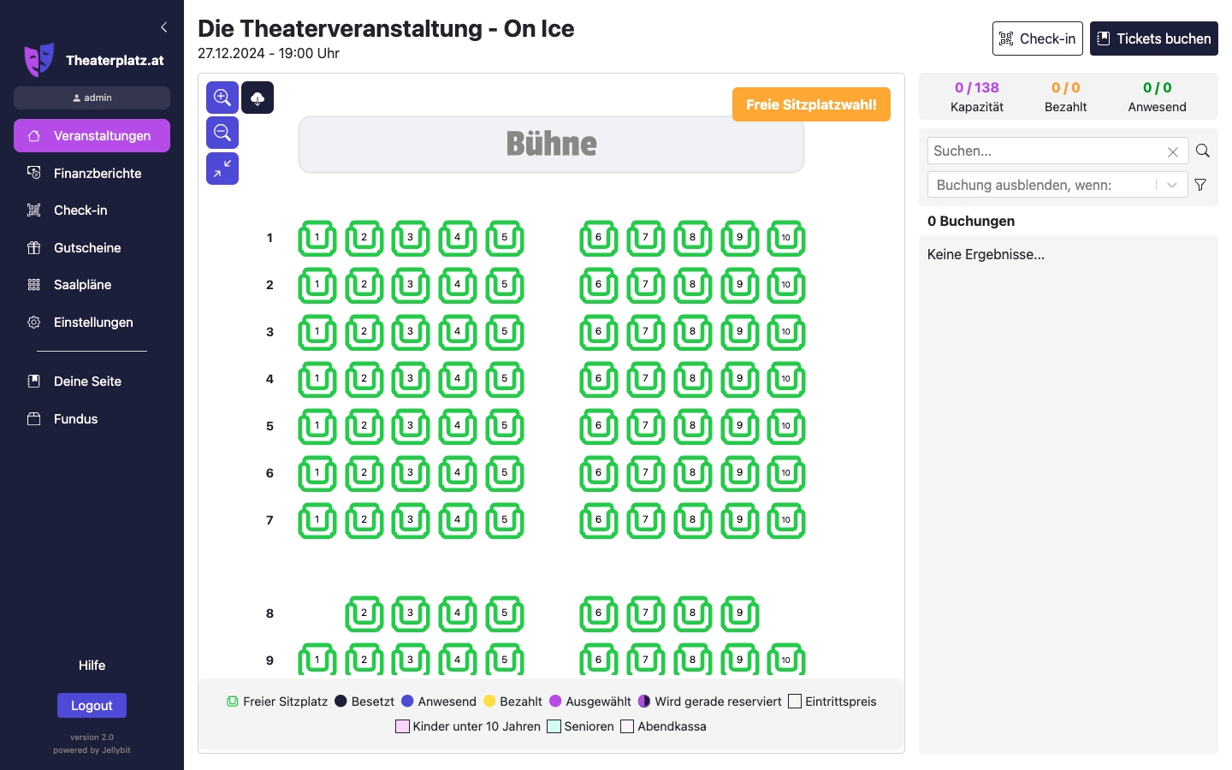Open the admin user menu
This screenshot has width=1232, height=770.
92,98
